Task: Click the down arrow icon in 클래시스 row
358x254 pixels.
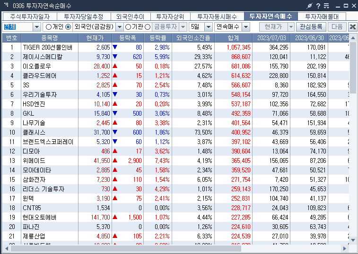Action: point(115,132)
